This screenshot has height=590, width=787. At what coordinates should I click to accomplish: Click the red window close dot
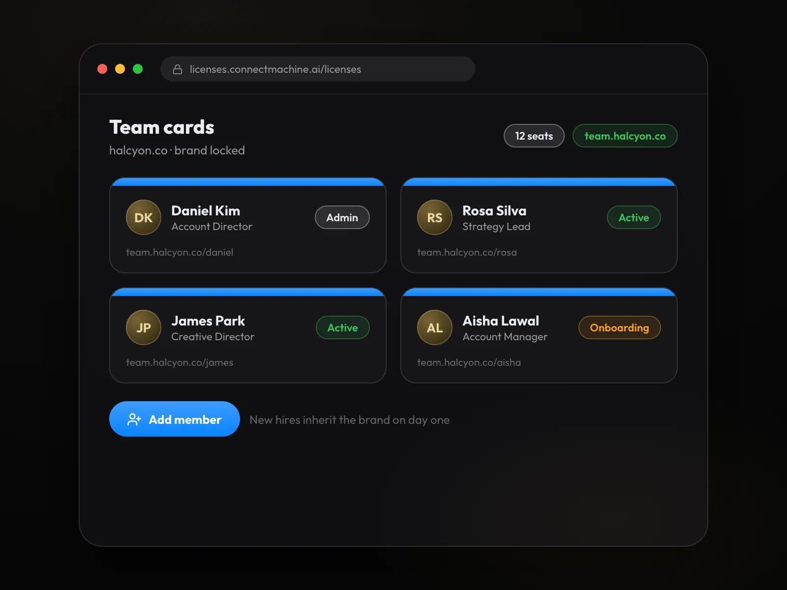click(x=102, y=69)
